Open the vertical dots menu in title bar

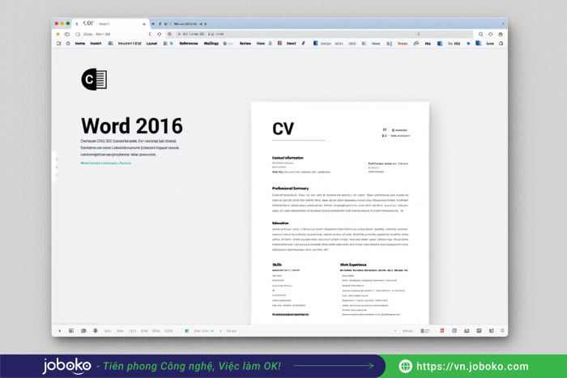(x=503, y=23)
